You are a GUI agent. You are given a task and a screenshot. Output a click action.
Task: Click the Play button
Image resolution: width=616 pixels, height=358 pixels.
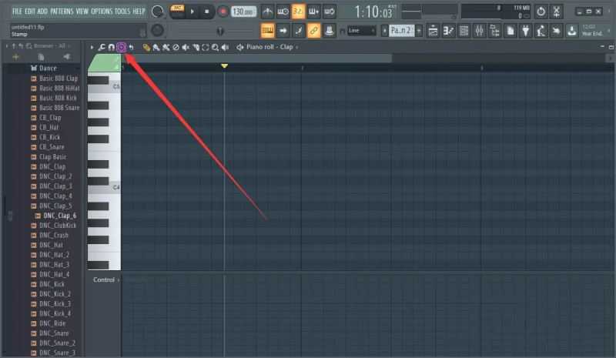click(x=192, y=12)
